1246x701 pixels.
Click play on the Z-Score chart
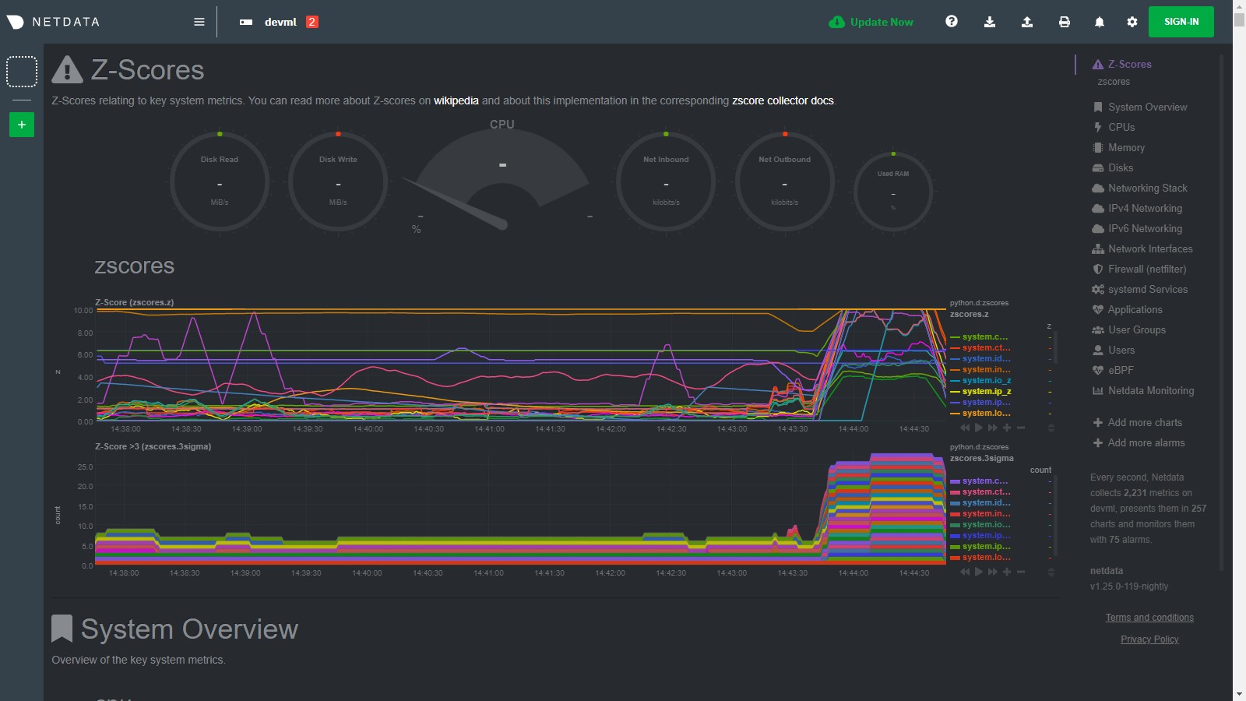(979, 428)
